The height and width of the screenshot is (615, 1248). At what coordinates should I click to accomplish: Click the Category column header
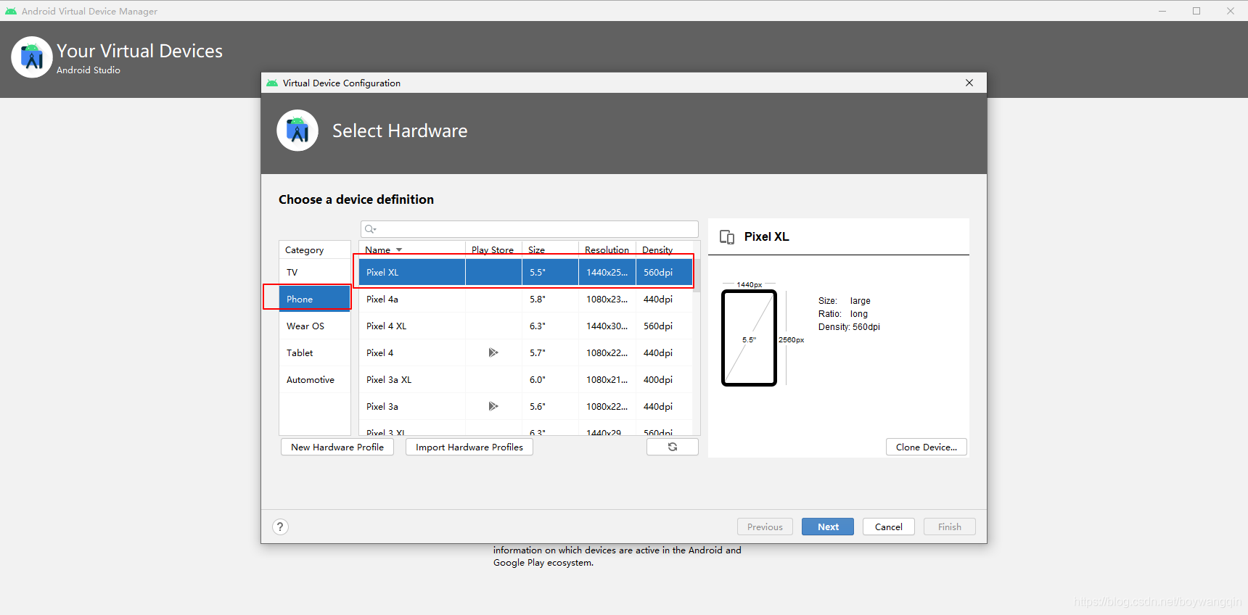pos(315,249)
